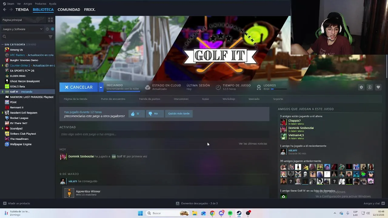Open Página de la tienda link

75,99
